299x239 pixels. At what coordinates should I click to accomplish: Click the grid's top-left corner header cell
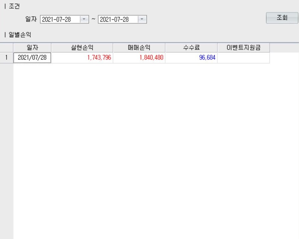point(6,48)
